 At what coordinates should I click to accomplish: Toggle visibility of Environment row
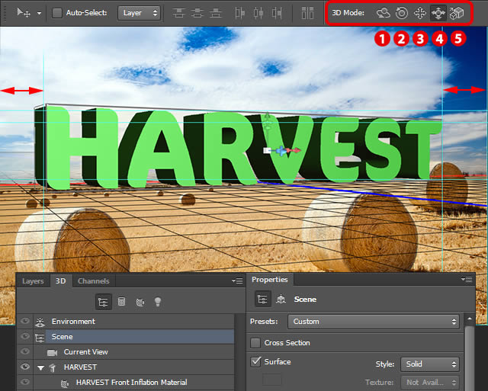[25, 321]
